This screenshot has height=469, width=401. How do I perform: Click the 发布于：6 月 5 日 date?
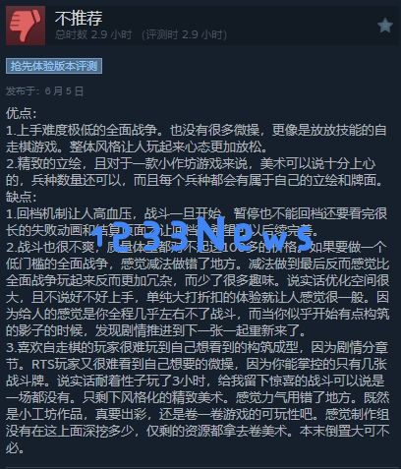(44, 90)
